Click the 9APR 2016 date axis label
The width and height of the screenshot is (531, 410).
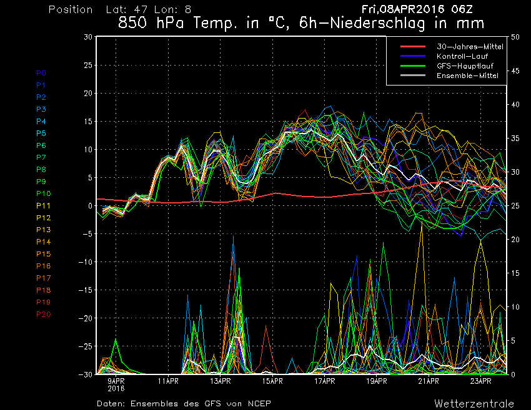(x=116, y=383)
